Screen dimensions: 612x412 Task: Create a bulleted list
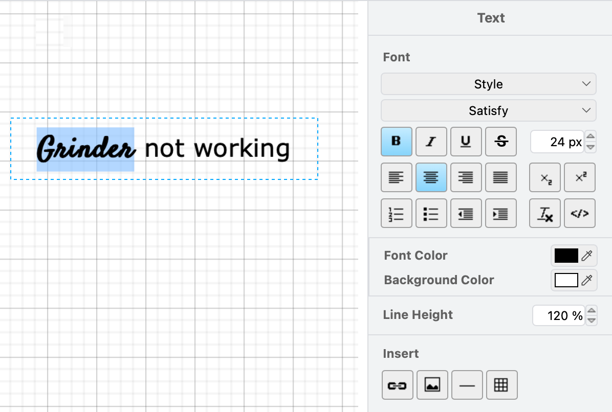[x=432, y=213]
